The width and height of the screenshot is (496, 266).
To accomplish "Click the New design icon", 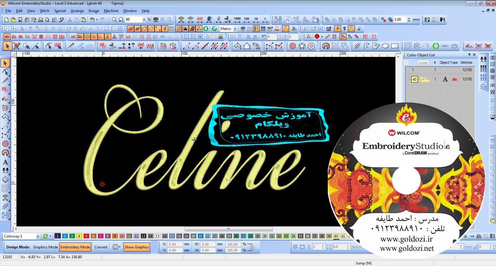I will pyautogui.click(x=6, y=19).
